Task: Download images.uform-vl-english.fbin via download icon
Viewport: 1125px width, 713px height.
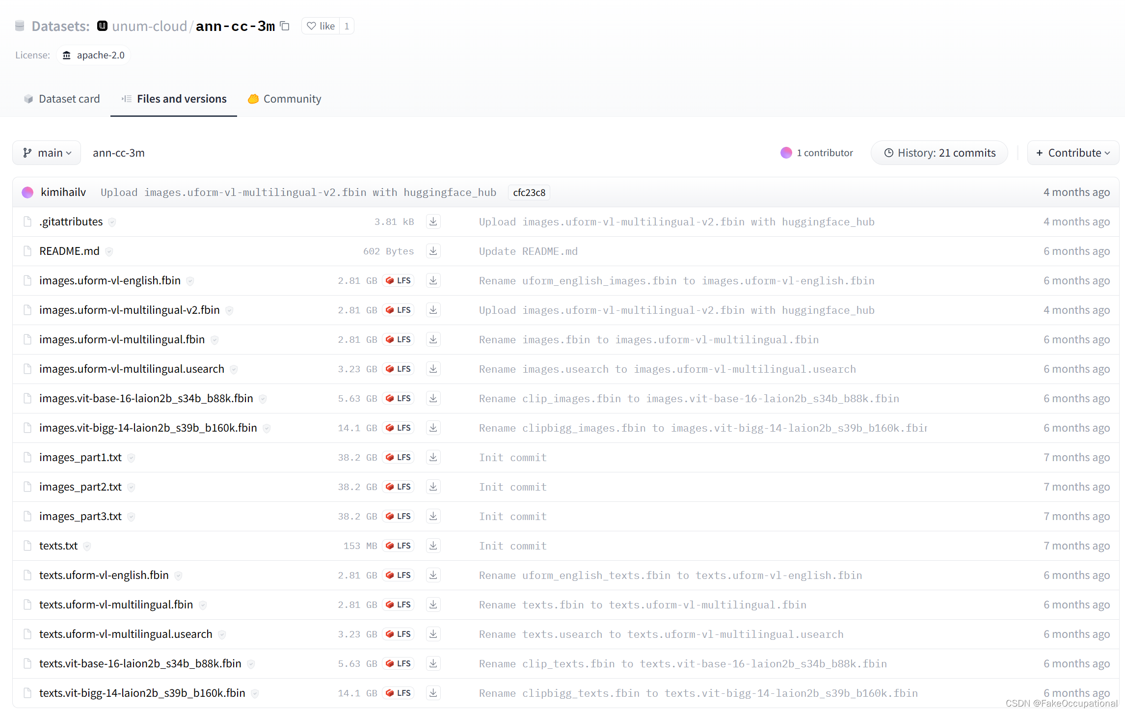Action: pyautogui.click(x=433, y=280)
